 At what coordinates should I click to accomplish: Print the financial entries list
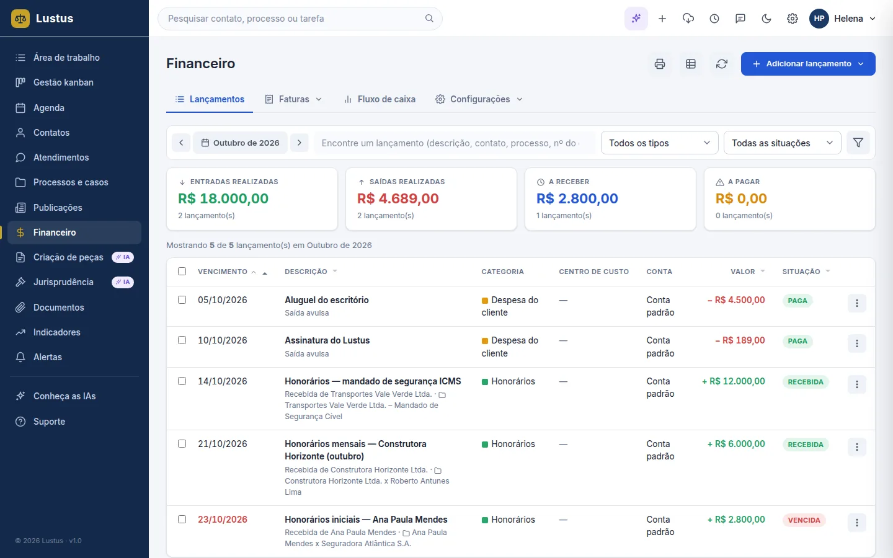point(660,64)
